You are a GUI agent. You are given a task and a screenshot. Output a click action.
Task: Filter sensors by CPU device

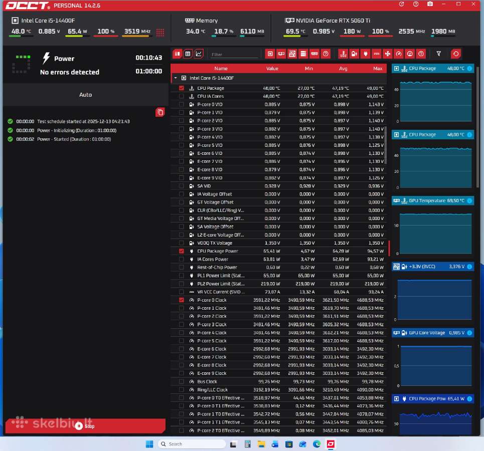270,54
